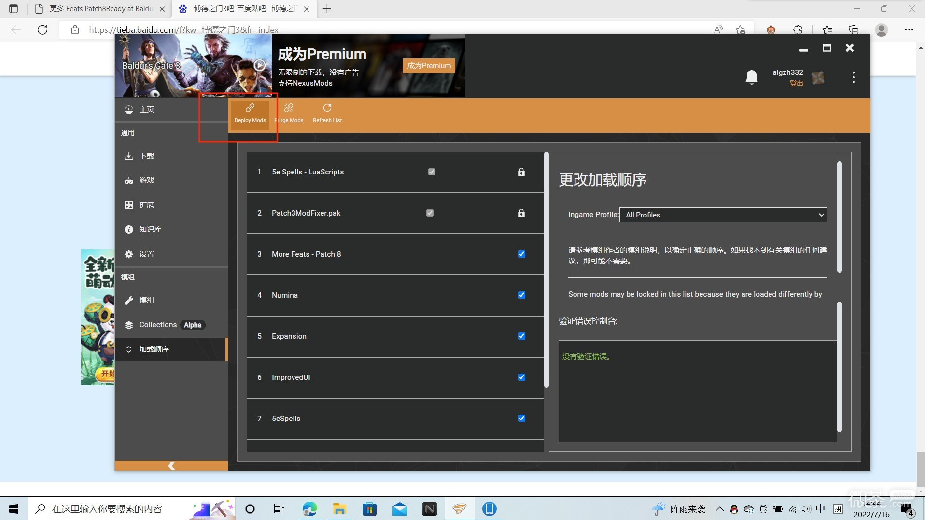The image size is (925, 520).
Task: Open the browser tab actions menu
Action: 14,9
